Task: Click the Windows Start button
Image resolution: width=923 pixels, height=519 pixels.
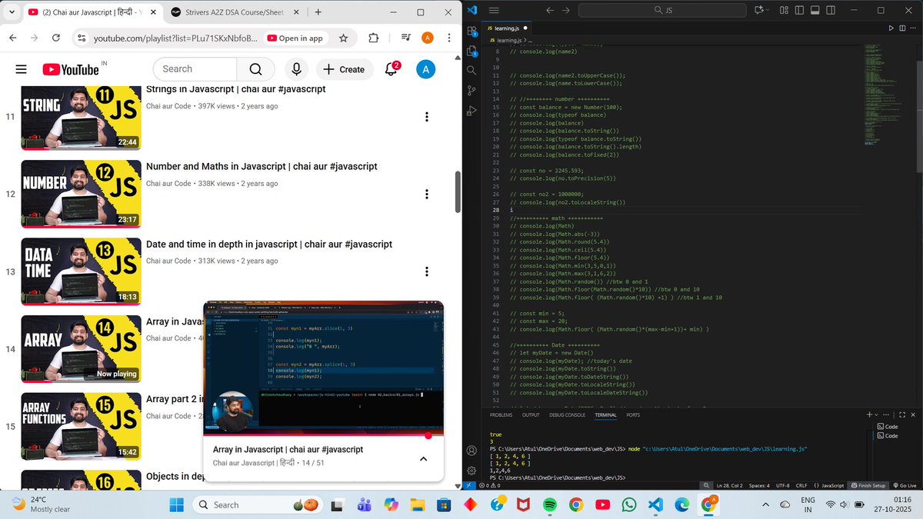Action: point(176,504)
